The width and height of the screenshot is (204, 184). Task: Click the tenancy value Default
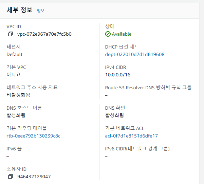(15, 54)
